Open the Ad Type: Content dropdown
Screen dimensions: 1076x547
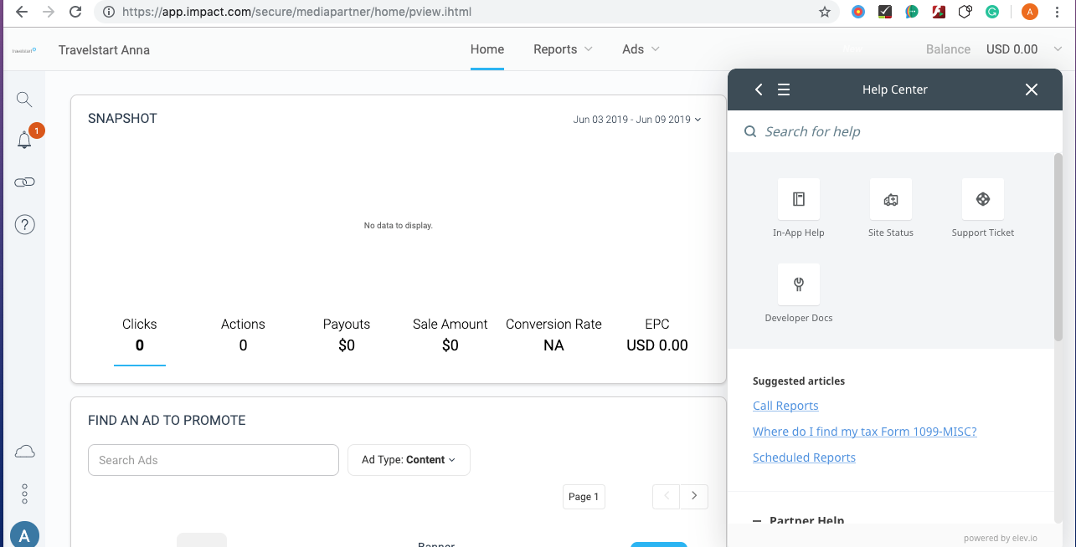point(409,460)
